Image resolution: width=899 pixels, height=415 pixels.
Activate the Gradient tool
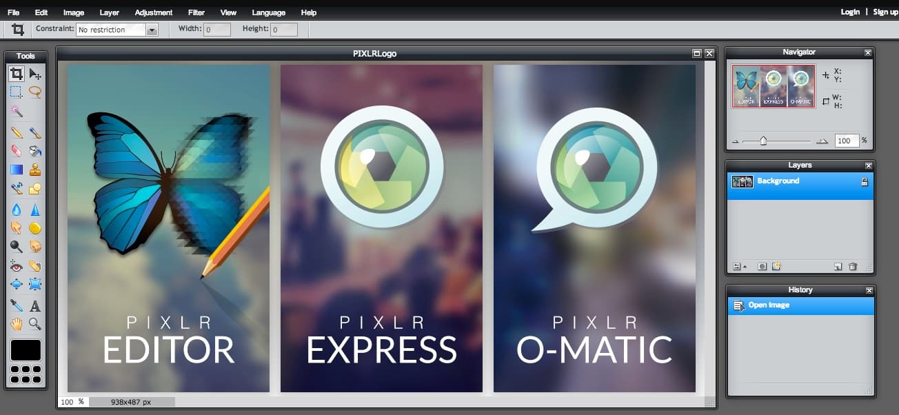tap(17, 170)
